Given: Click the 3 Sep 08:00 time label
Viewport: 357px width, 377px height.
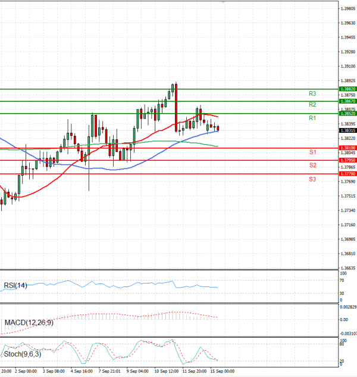Looking at the screenshot, I should [54, 371].
